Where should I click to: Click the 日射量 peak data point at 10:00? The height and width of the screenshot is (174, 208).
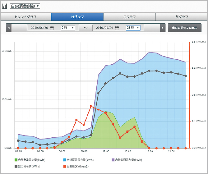(91, 106)
